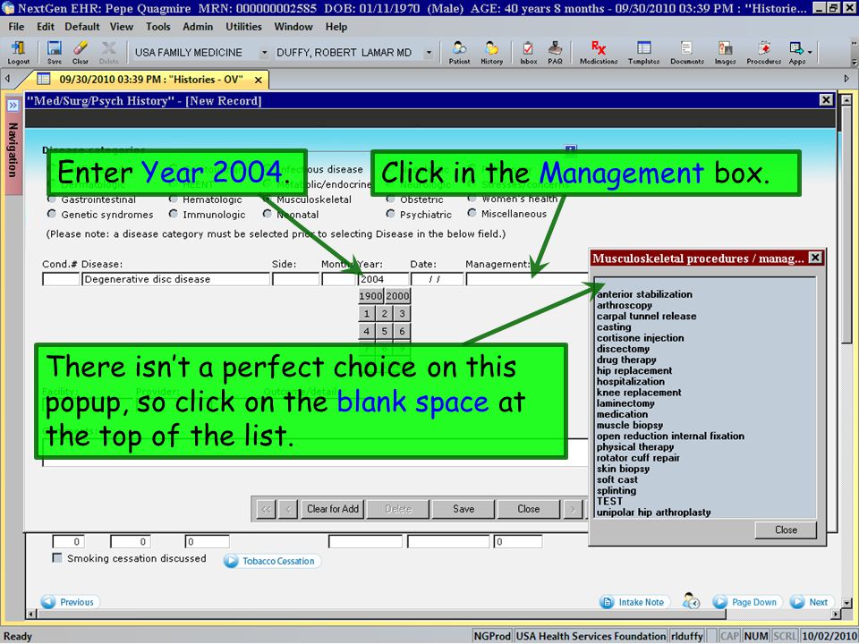Viewport: 859px width, 644px height.
Task: Open the View menu
Action: point(121,26)
